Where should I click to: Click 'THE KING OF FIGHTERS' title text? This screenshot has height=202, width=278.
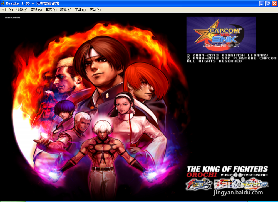pos(227,169)
